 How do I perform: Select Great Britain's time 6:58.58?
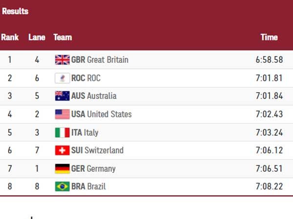click(x=269, y=60)
